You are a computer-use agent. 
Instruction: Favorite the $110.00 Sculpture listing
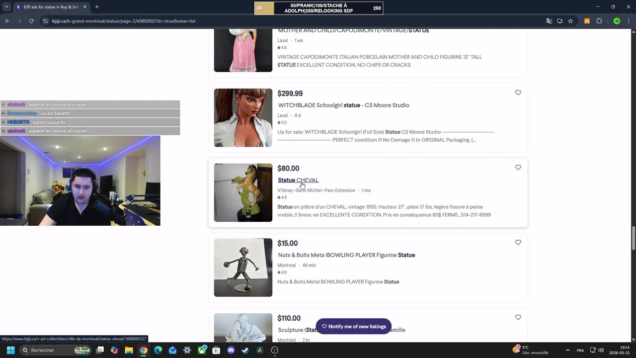pos(518,317)
